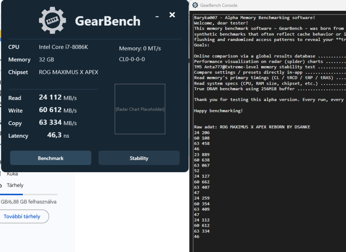Click the Tárhely cloud icon
Image resolution: width=346 pixels, height=252 pixels.
pos(1,185)
